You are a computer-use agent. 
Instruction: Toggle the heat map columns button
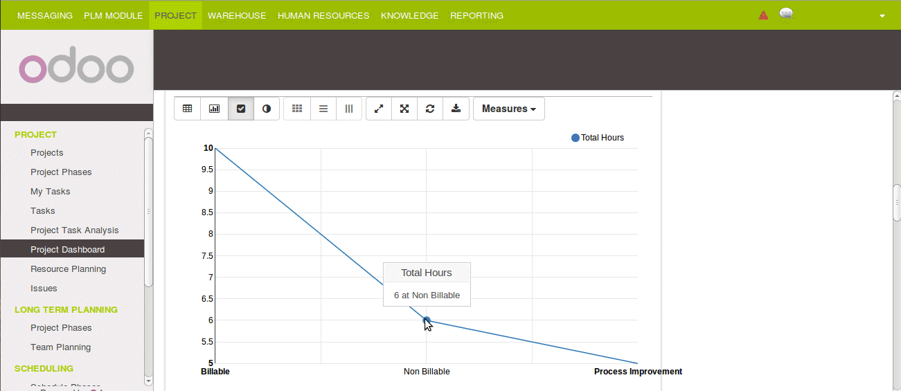pos(349,109)
